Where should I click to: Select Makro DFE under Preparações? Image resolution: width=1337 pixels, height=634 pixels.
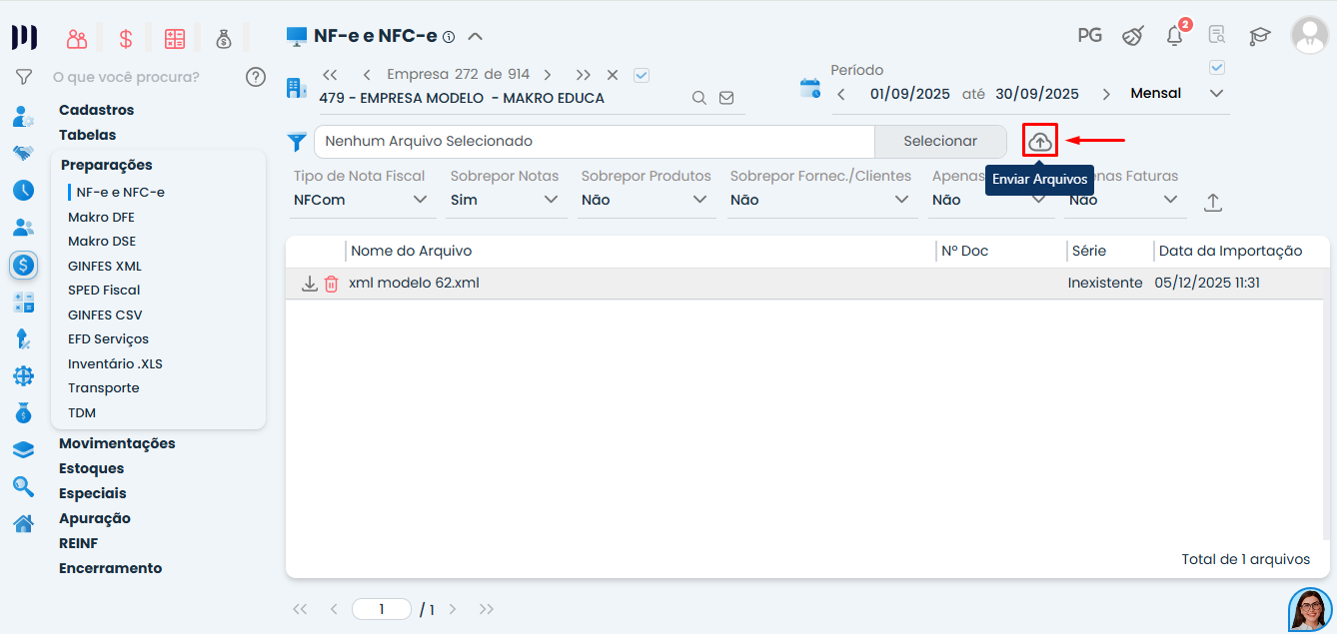click(101, 217)
